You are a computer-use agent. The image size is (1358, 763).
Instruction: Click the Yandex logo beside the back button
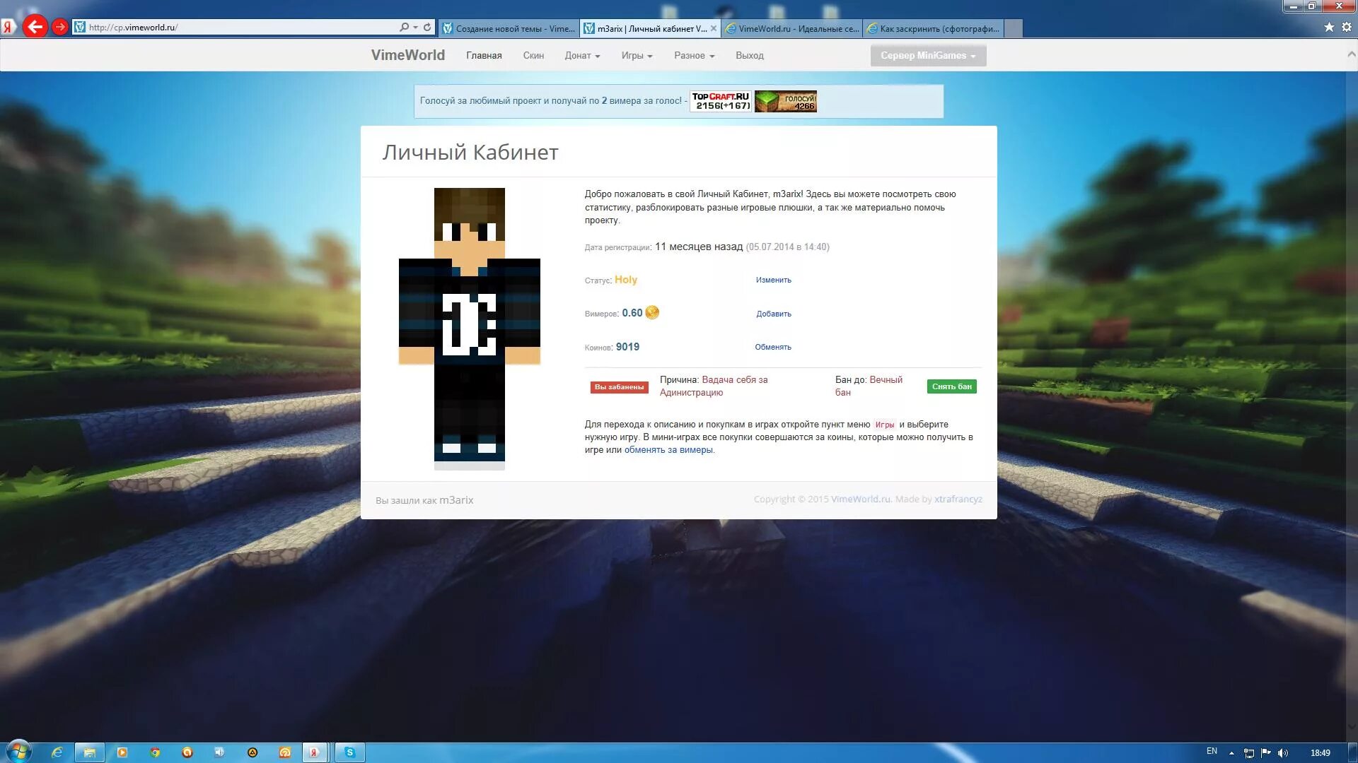[x=8, y=28]
